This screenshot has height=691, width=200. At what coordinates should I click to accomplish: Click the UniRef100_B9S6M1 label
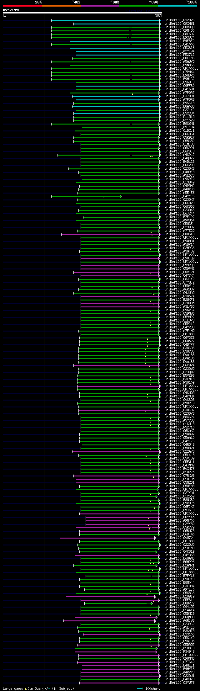179,124
